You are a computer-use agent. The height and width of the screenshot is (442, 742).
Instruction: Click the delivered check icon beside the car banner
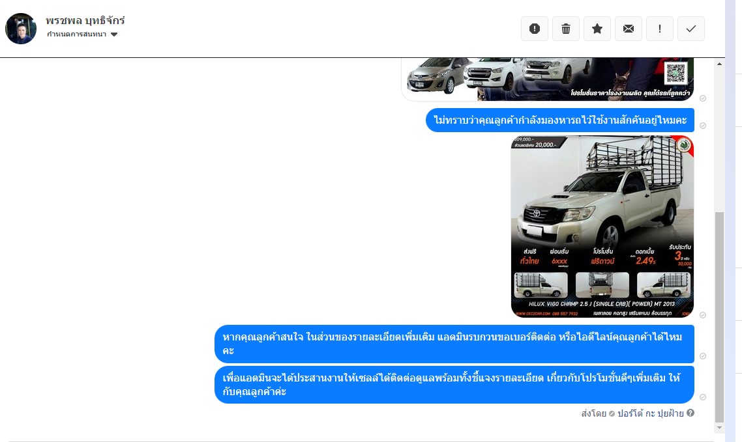pos(703,98)
